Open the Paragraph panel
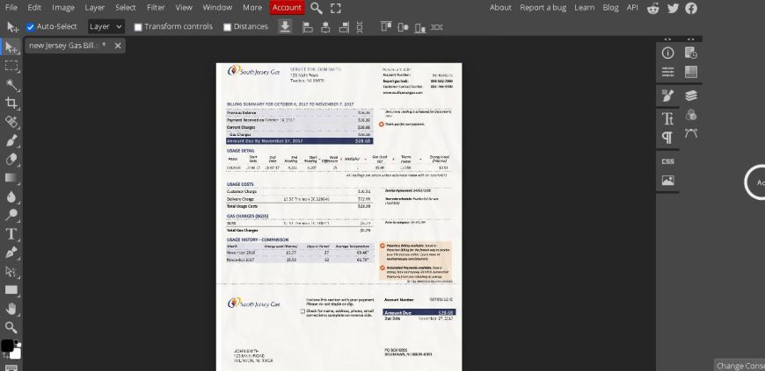Image resolution: width=765 pixels, height=371 pixels. click(668, 138)
